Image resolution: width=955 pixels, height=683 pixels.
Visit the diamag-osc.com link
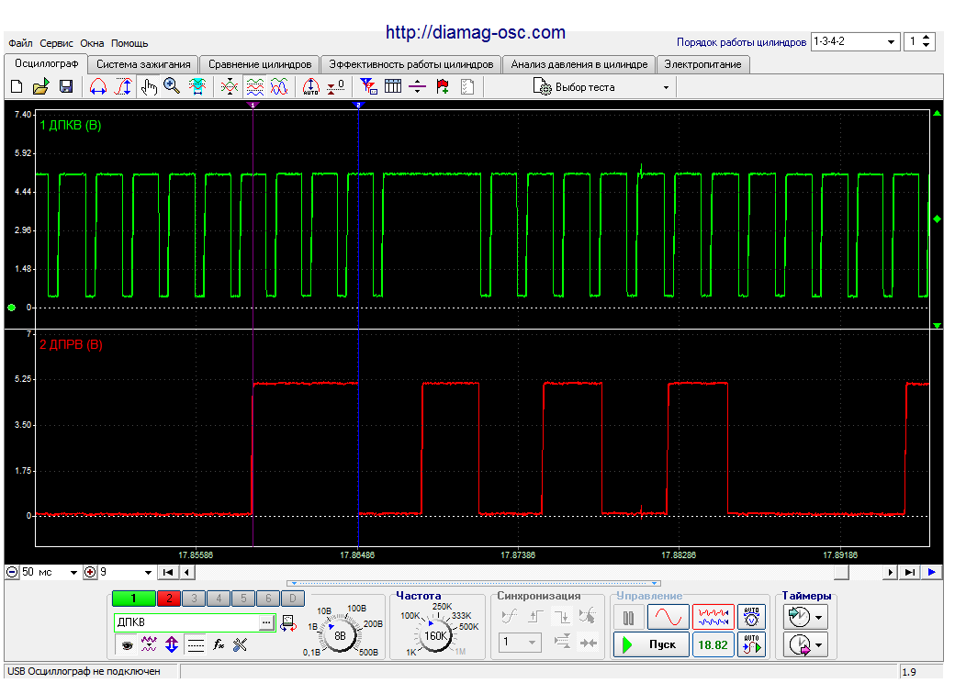pyautogui.click(x=476, y=32)
